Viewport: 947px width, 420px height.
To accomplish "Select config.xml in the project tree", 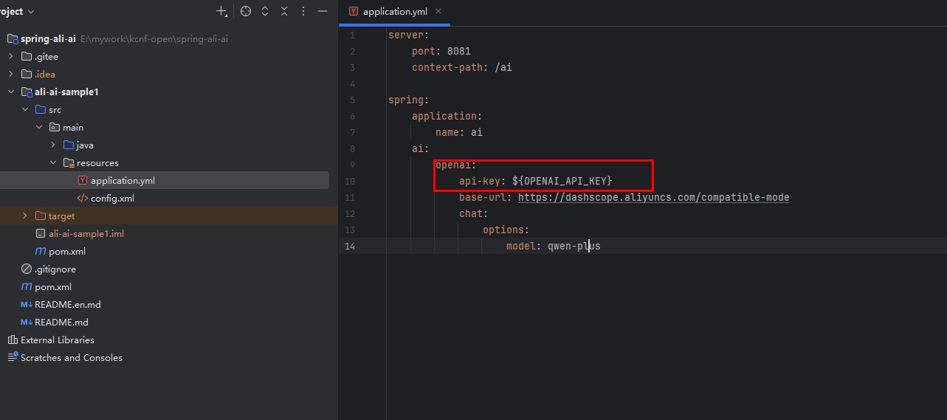I will click(x=112, y=199).
